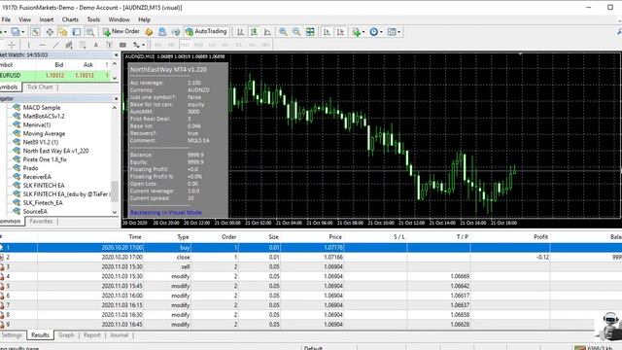Image resolution: width=622 pixels, height=350 pixels.
Task: Select the vertical line drawing tool
Action: [28, 45]
